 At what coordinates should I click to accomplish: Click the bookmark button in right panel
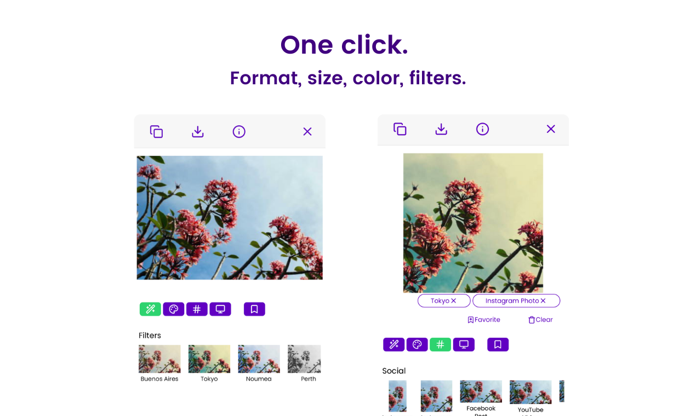click(x=498, y=344)
